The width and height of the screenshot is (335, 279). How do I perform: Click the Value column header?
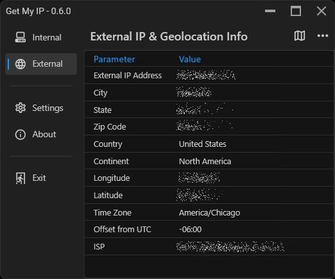(190, 59)
